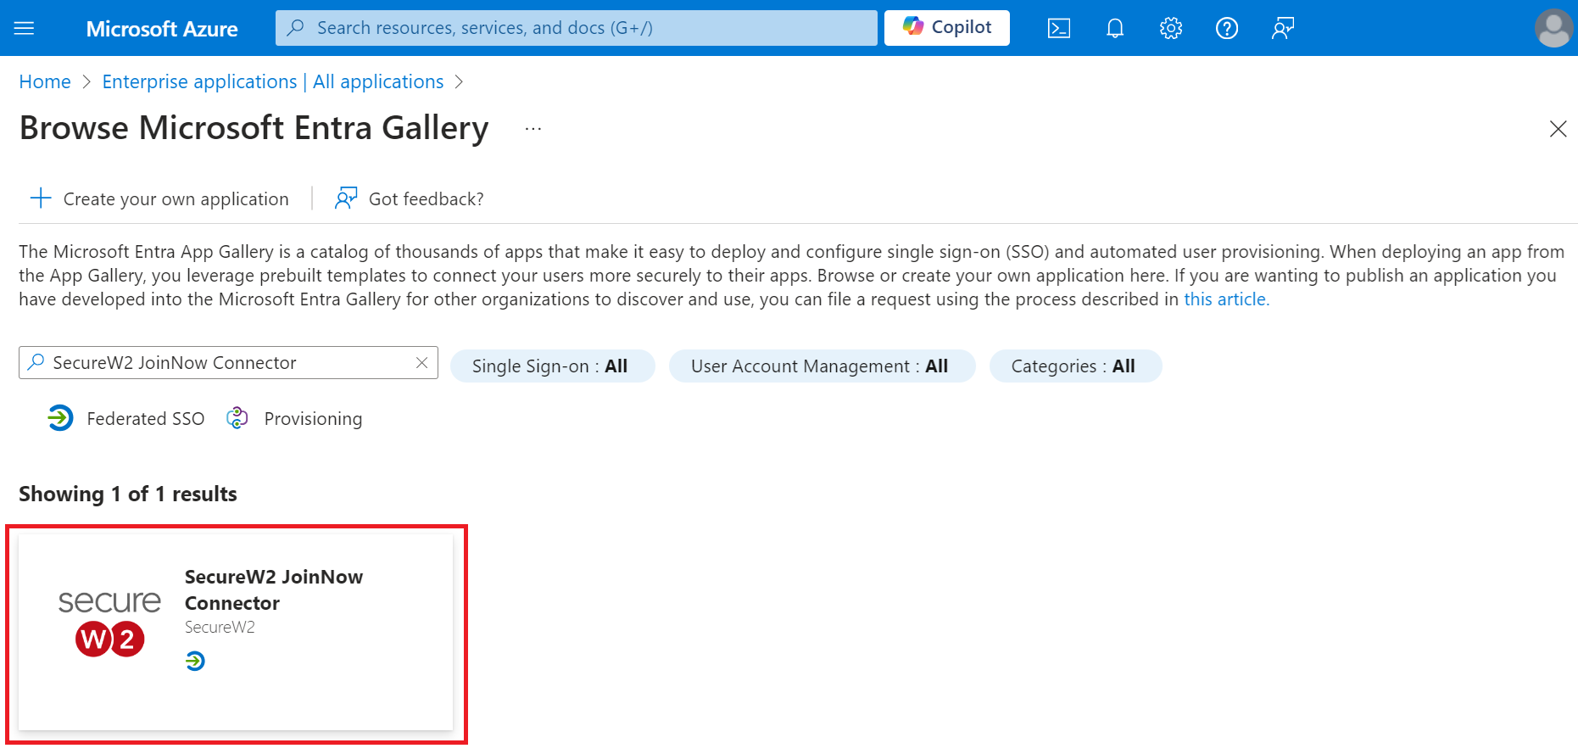Navigate to Enterprise applications breadcrumb
Screen dimensions: 1578x754
pyautogui.click(x=272, y=82)
